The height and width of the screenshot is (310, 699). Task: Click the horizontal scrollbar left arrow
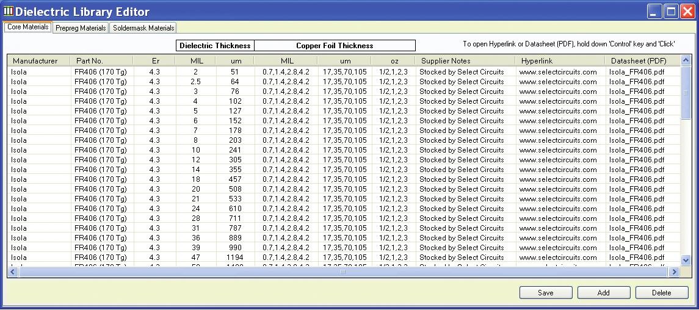[12, 271]
